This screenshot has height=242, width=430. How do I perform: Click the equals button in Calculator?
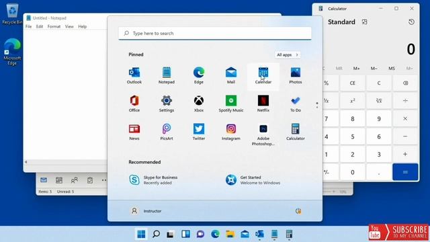[x=405, y=172]
